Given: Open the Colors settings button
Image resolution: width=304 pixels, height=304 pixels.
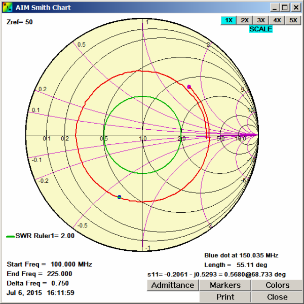Looking at the screenshot, I should 278,285.
